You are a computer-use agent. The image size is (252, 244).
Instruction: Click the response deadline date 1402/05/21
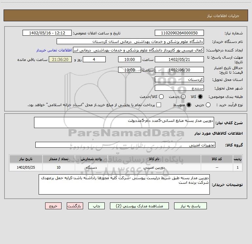[179, 60]
